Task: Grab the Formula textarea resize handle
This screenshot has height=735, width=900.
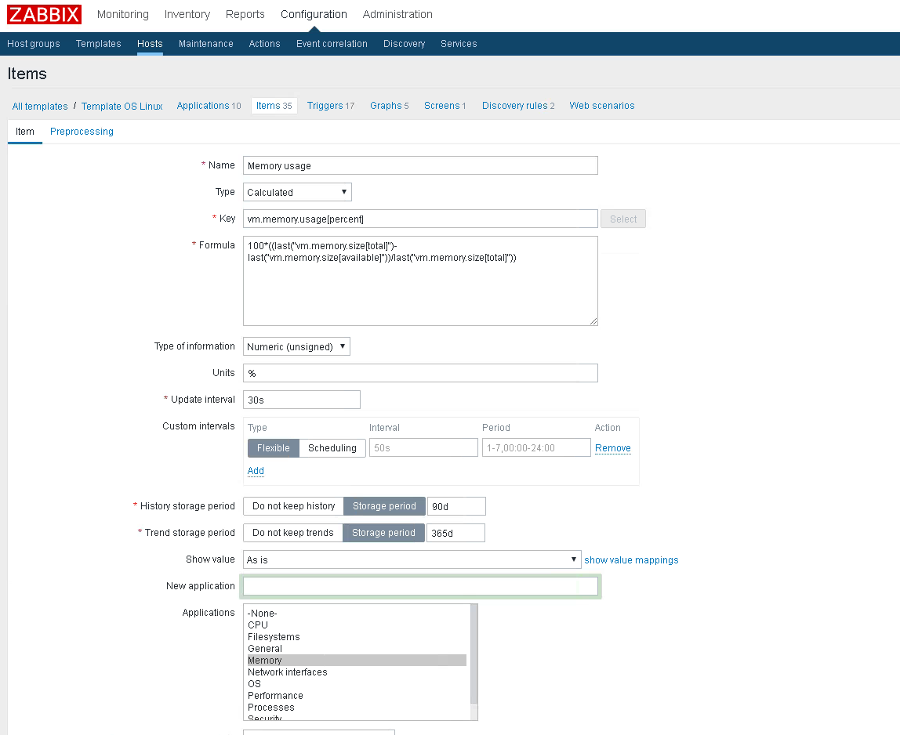Action: pos(593,321)
